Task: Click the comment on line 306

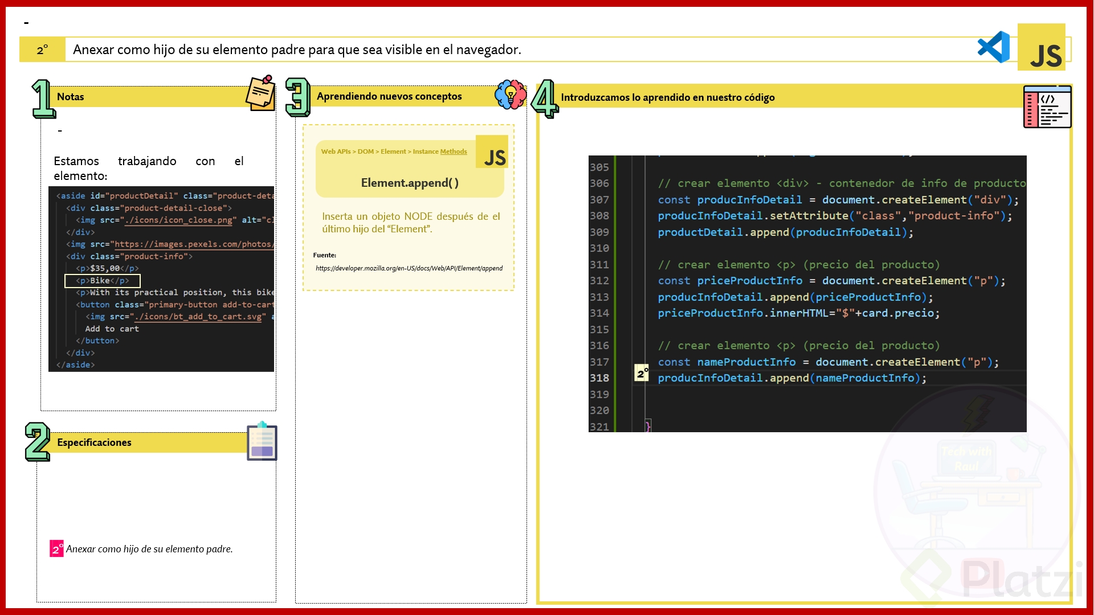Action: coord(842,183)
